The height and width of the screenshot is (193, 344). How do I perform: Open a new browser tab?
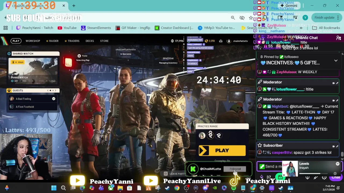(x=74, y=6)
